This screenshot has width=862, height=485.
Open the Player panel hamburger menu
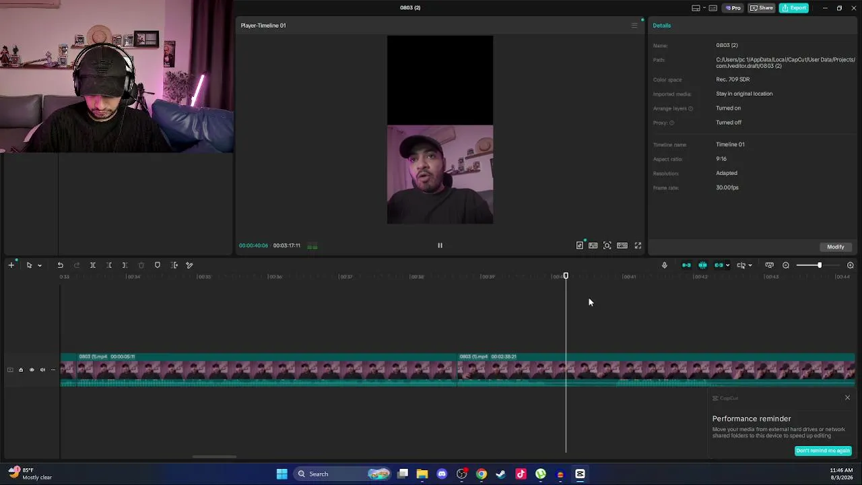pos(634,26)
